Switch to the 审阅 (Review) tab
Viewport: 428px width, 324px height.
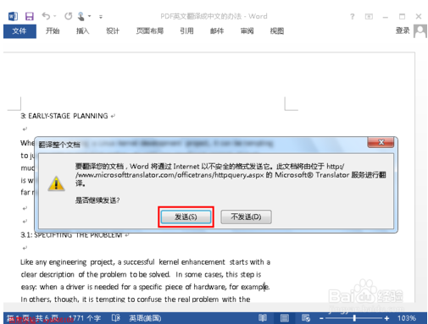coord(247,30)
